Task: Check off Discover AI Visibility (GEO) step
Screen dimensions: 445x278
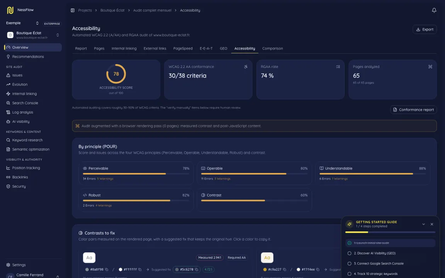Action: (x=349, y=253)
